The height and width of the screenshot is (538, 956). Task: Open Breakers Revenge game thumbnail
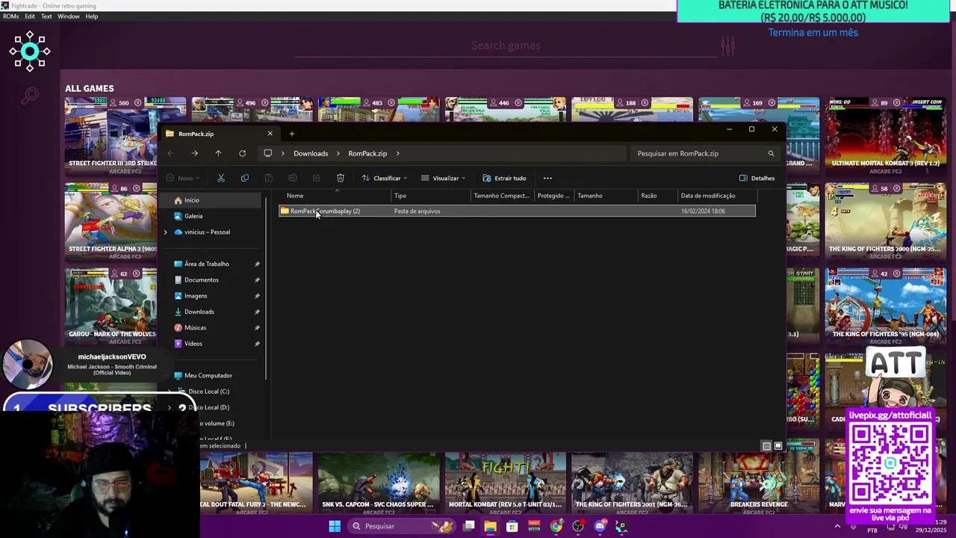(x=759, y=478)
